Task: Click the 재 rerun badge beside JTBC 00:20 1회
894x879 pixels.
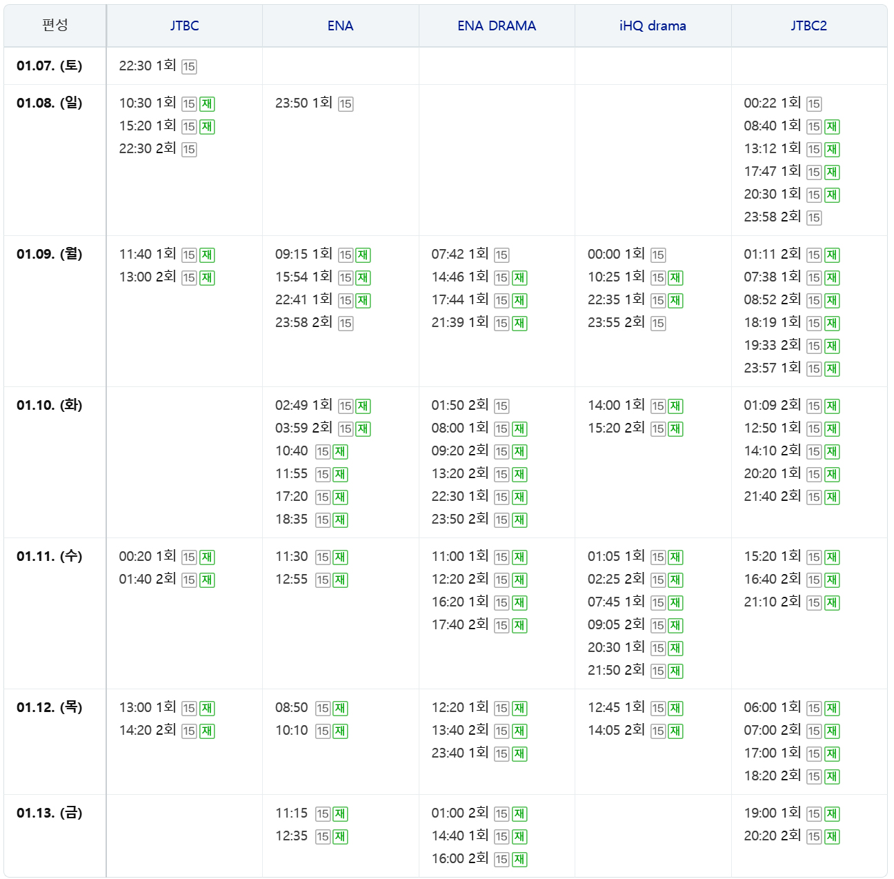Action: [x=207, y=557]
